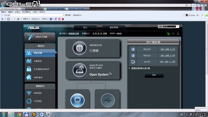
Task: Open the 檢視(V) View menu
Action: click(18, 12)
